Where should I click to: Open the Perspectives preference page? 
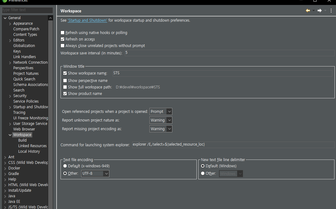point(23,68)
